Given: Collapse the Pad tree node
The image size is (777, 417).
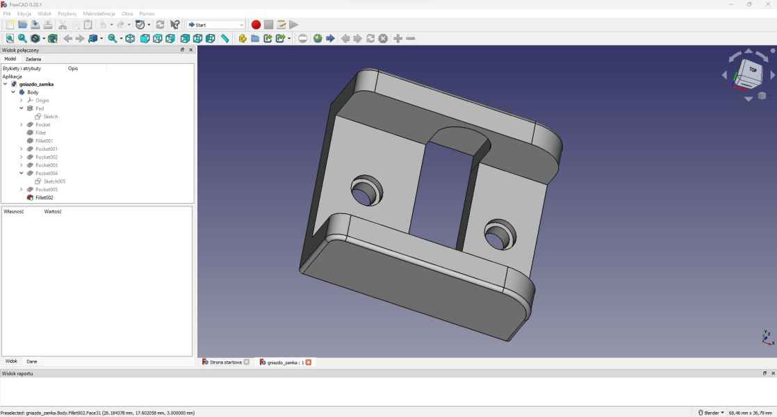Looking at the screenshot, I should 22,108.
